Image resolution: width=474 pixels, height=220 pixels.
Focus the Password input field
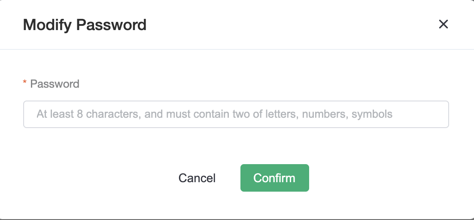point(236,114)
